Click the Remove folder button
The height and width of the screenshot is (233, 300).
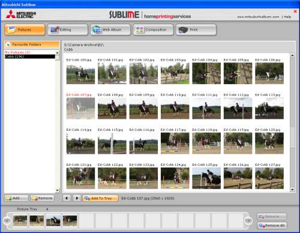[x=42, y=198]
